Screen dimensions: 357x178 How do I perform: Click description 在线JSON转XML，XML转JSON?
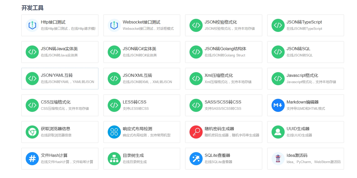[147, 82]
